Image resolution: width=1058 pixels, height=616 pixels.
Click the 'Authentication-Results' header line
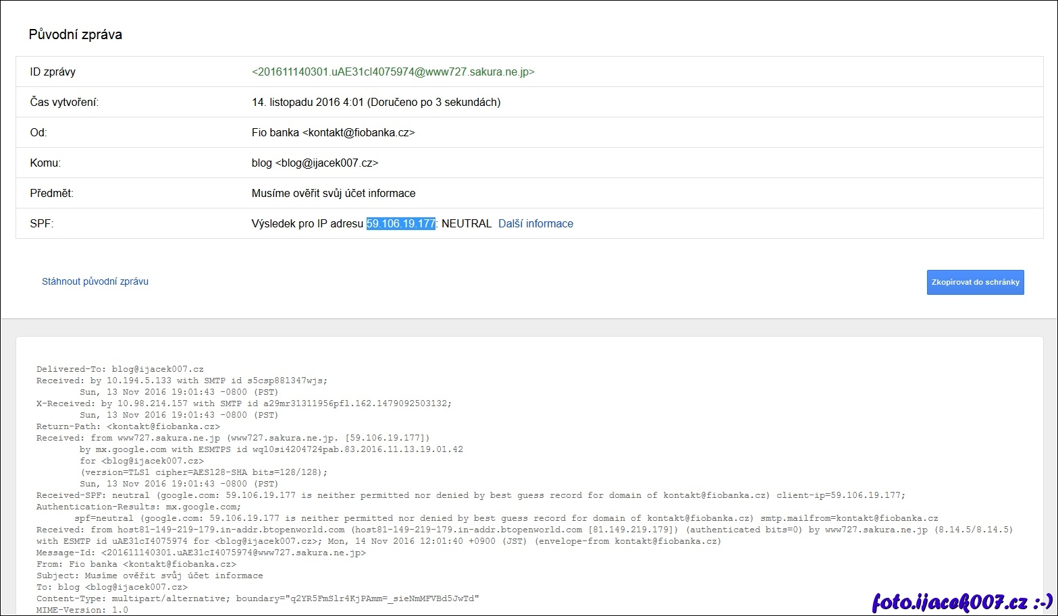(138, 507)
